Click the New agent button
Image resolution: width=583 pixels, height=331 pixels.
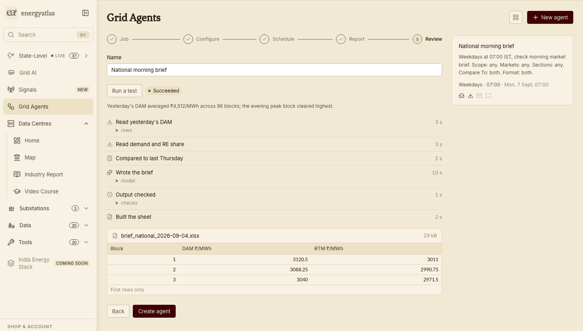click(550, 17)
